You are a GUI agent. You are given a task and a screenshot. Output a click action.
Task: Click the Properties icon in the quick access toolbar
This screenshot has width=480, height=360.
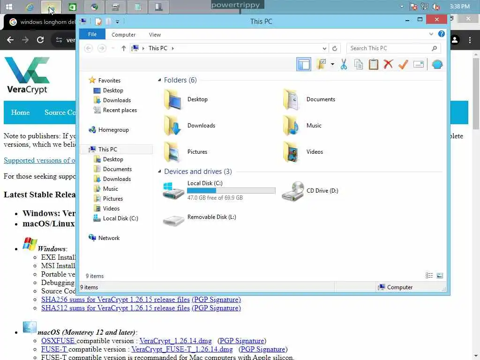click(x=98, y=22)
